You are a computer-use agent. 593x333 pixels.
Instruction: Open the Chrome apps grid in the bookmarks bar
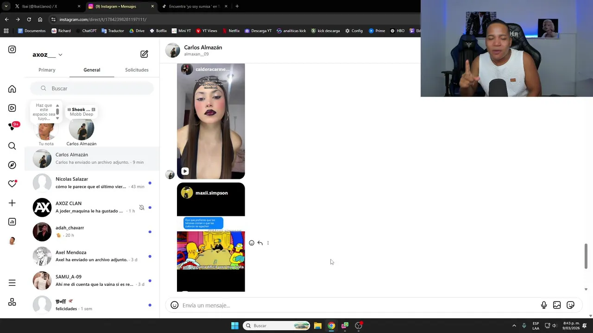pyautogui.click(x=6, y=31)
